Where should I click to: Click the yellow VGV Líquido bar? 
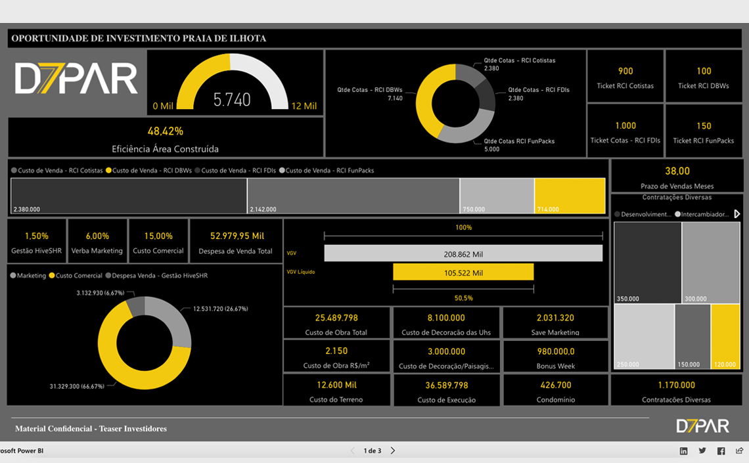[x=463, y=273]
